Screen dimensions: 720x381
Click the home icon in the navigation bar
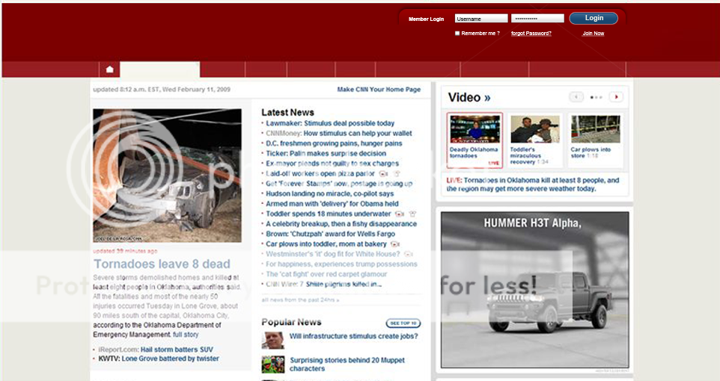click(x=109, y=69)
